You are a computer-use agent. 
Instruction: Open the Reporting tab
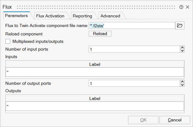tap(82, 16)
